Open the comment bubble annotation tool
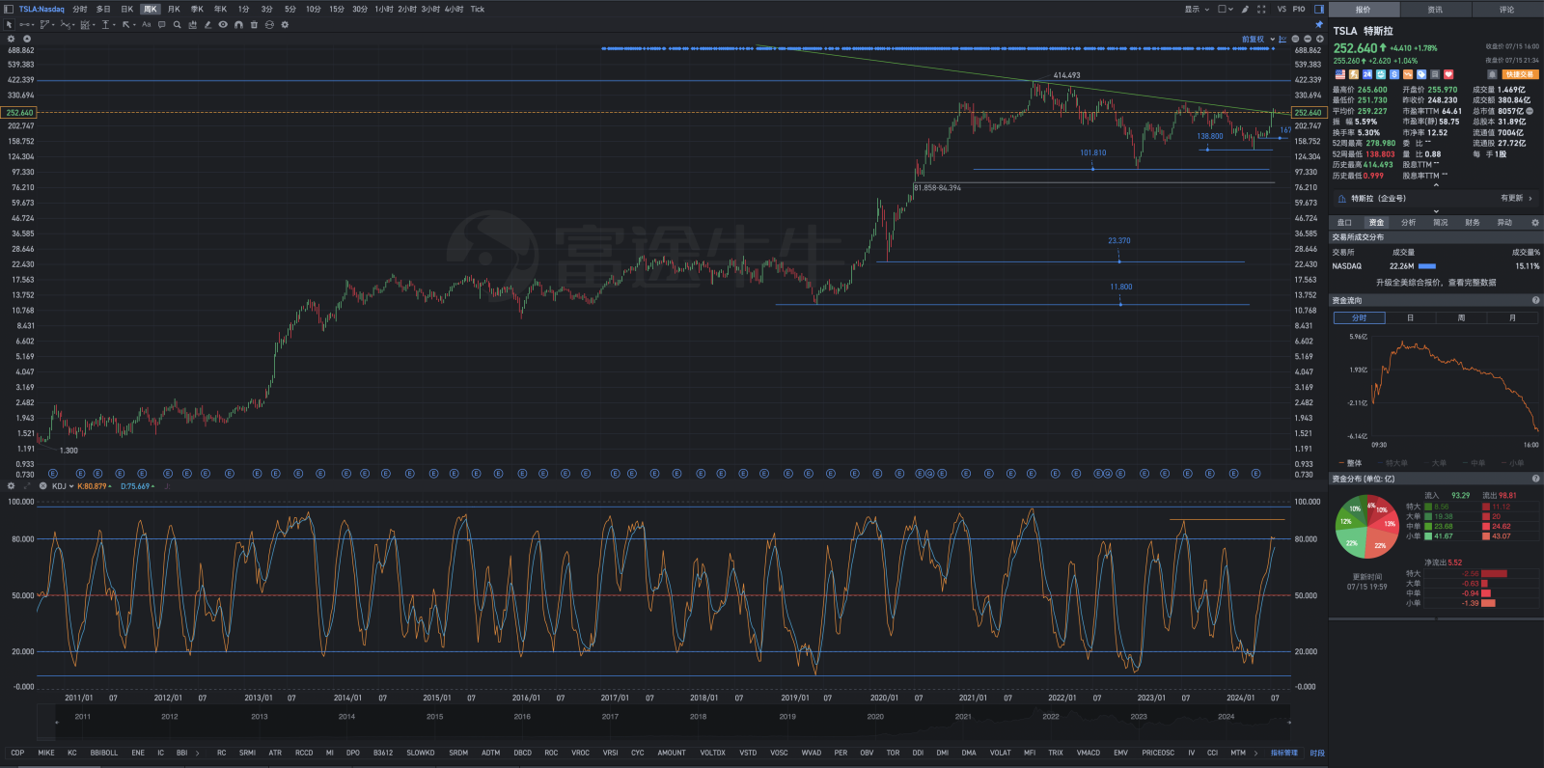 point(161,24)
